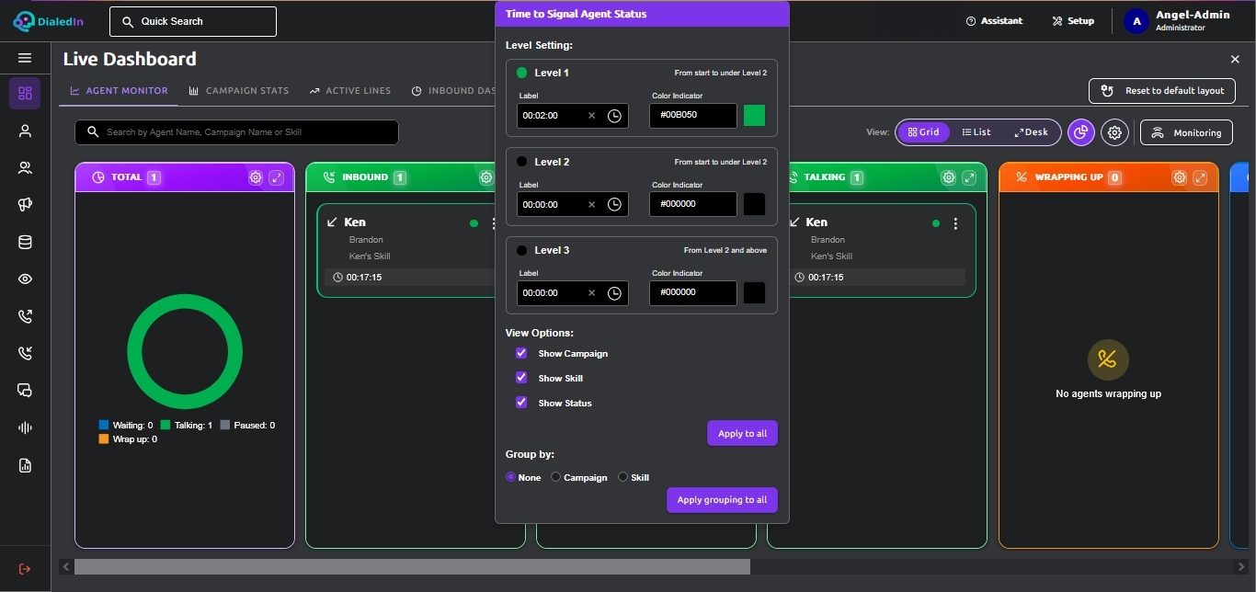
Task: Open the audio waveform icon in sidebar
Action: coord(25,427)
